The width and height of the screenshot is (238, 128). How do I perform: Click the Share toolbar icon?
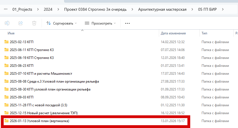21,23
